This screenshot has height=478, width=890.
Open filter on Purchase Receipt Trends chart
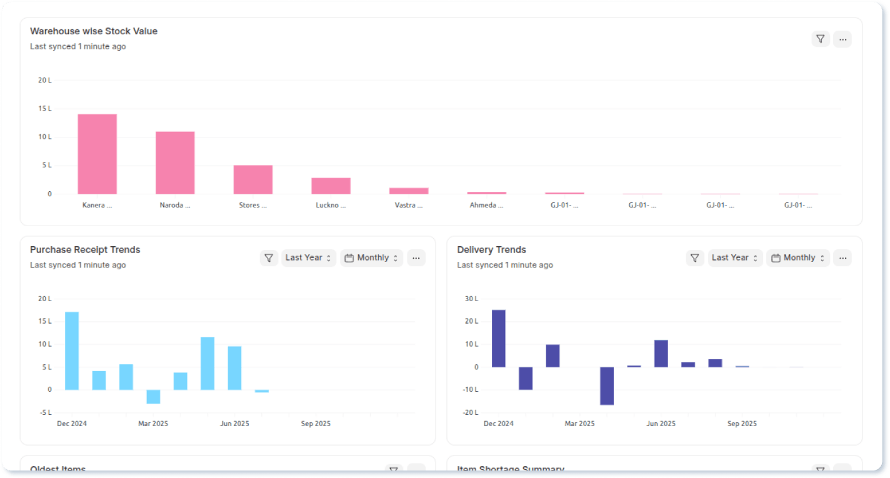[x=269, y=257]
